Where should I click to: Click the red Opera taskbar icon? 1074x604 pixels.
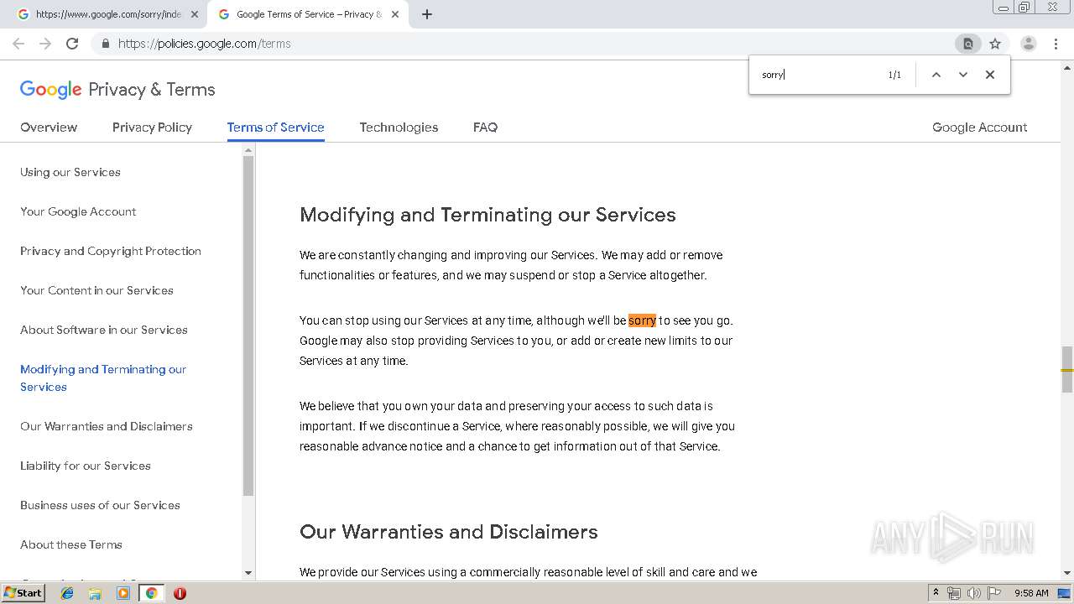(180, 593)
